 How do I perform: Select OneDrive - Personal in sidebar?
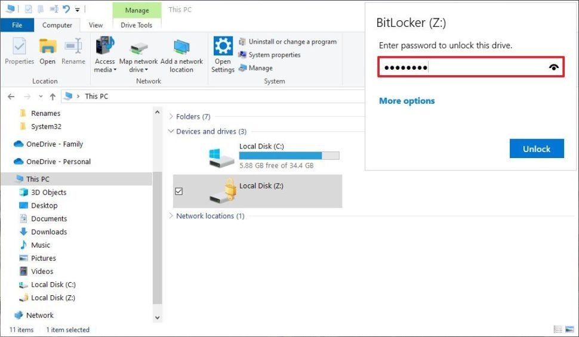[x=58, y=162]
